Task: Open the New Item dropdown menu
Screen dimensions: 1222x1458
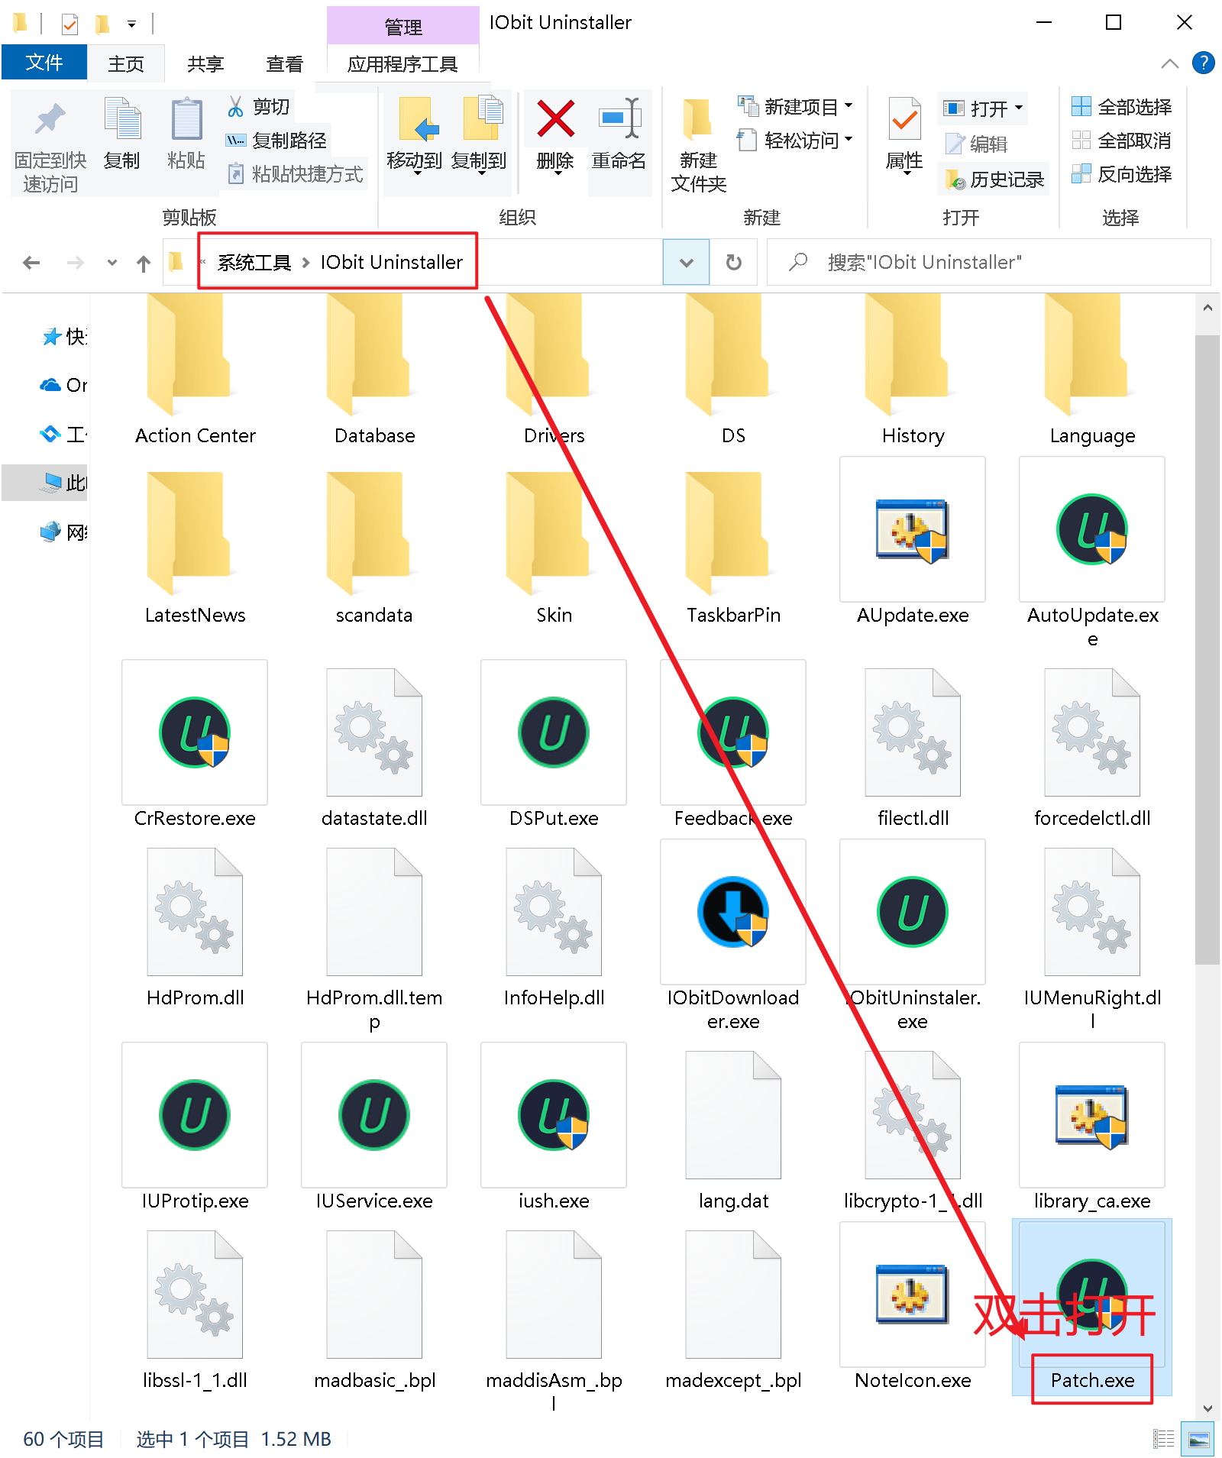Action: tap(795, 107)
